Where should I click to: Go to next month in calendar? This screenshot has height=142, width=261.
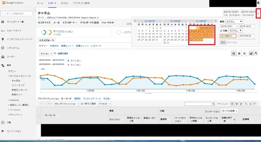pyautogui.click(x=216, y=21)
